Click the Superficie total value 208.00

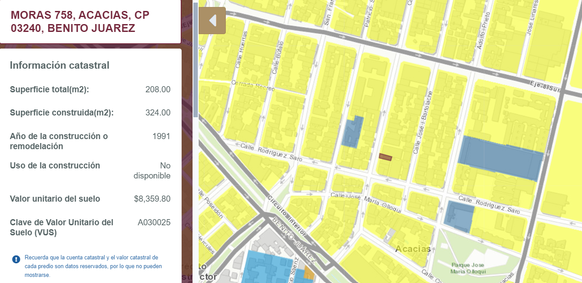[x=158, y=90]
